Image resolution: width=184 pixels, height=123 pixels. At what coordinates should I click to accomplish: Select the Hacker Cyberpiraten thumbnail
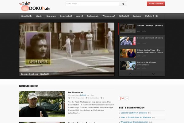[128, 65]
